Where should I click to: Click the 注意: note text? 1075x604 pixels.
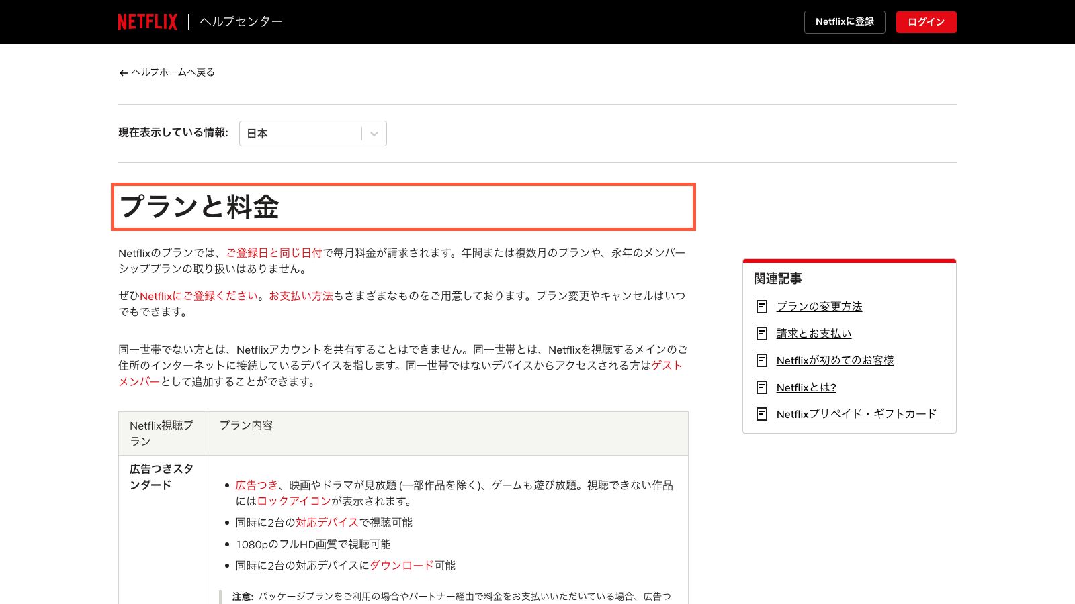(451, 597)
